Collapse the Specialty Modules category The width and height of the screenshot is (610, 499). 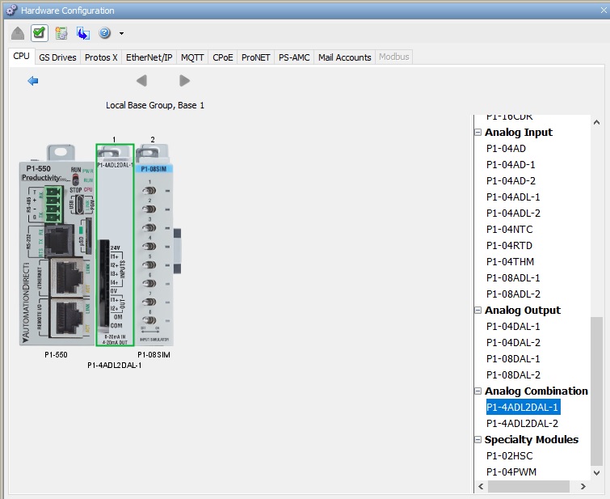[x=478, y=440]
